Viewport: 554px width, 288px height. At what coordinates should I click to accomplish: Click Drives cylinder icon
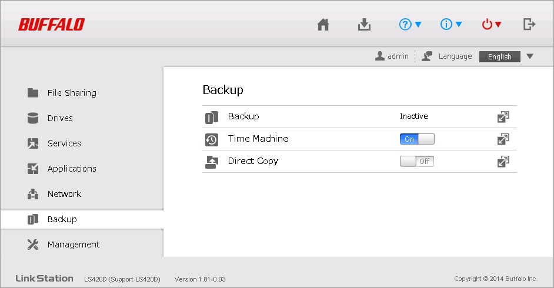tap(33, 118)
